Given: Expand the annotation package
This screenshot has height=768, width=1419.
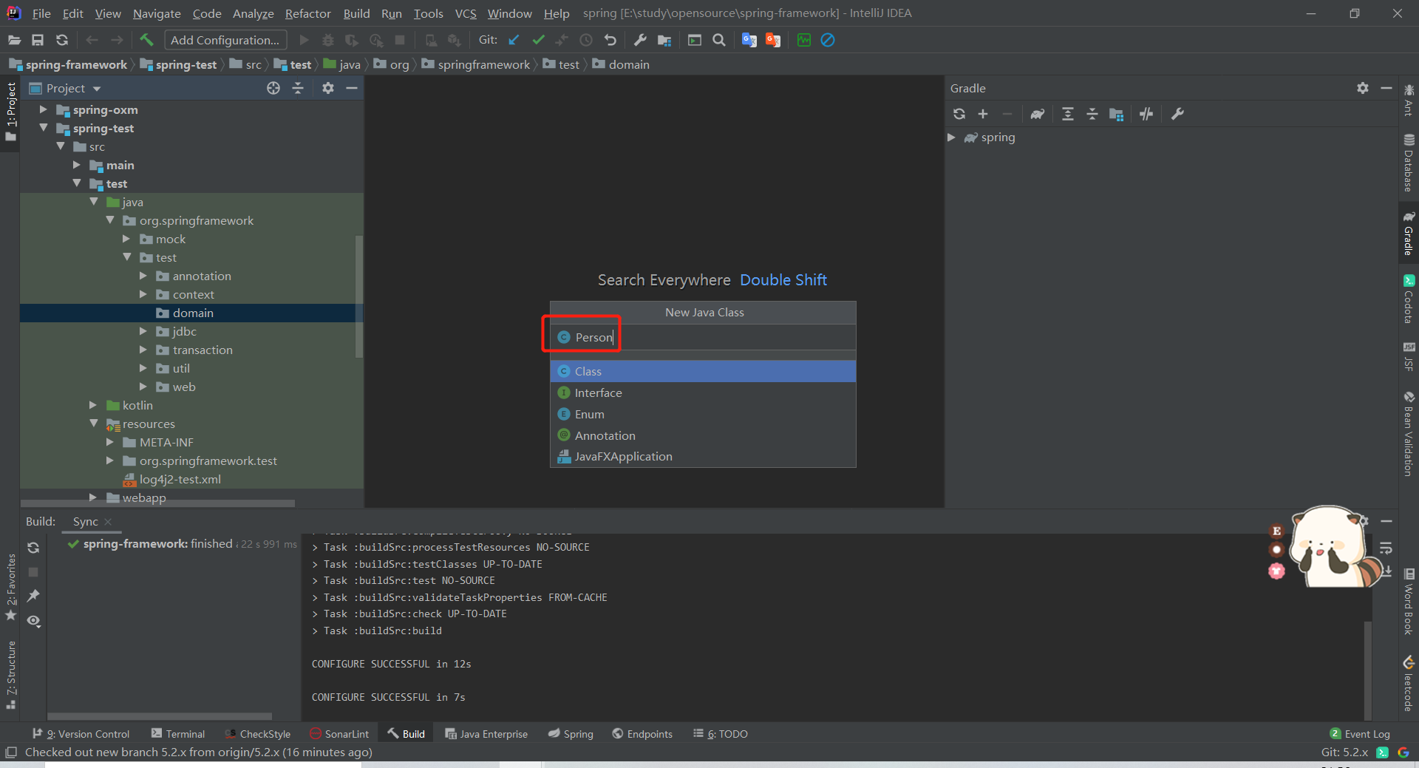Looking at the screenshot, I should (143, 276).
